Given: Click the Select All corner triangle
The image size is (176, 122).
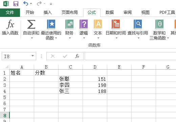Looking at the screenshot, I should pyautogui.click(x=7, y=67).
